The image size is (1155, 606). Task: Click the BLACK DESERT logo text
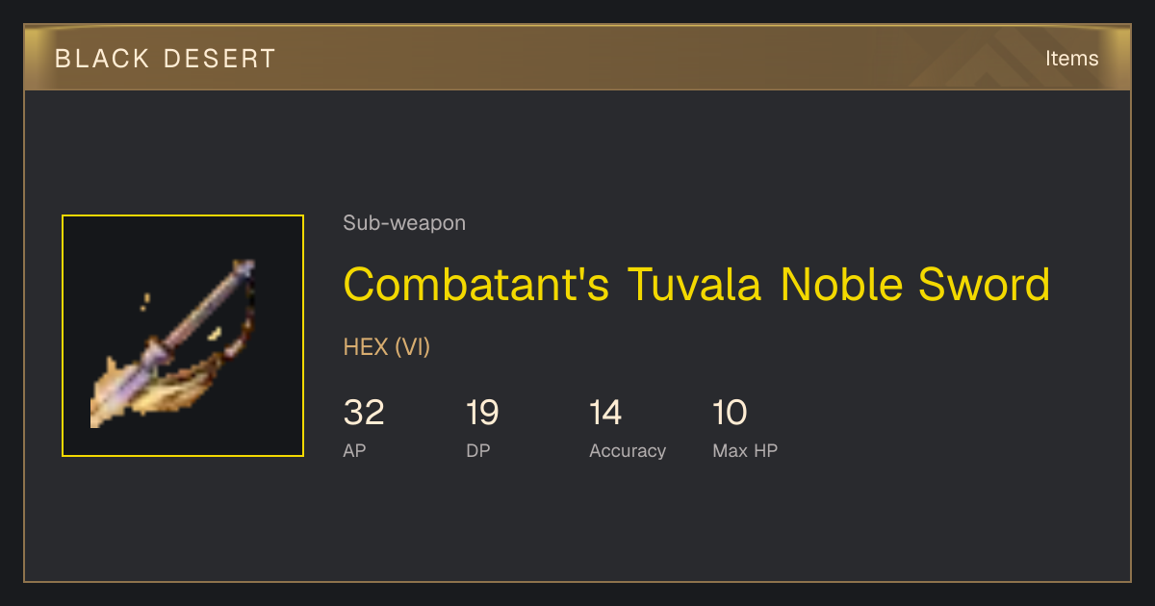166,58
